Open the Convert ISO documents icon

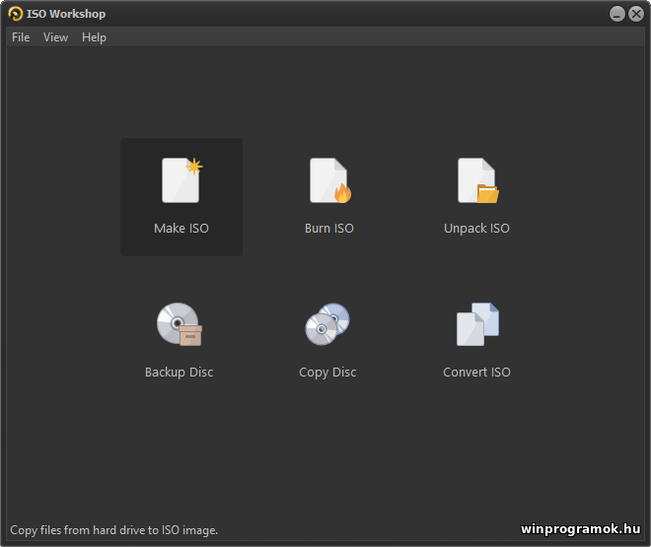[477, 324]
